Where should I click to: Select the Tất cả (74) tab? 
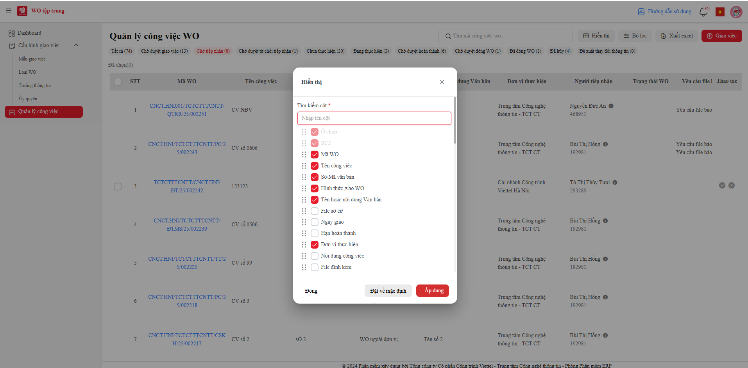coord(122,51)
